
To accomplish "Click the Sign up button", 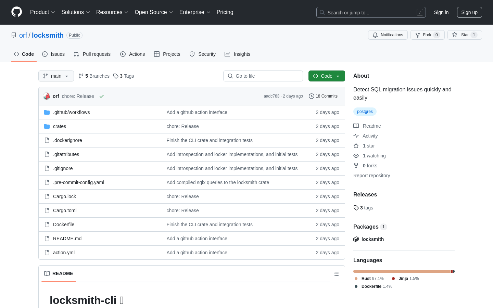I will coord(469,12).
